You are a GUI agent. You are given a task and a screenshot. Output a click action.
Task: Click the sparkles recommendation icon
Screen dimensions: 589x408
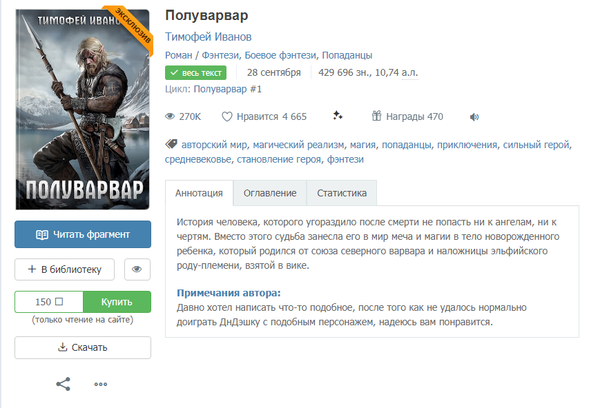[338, 116]
